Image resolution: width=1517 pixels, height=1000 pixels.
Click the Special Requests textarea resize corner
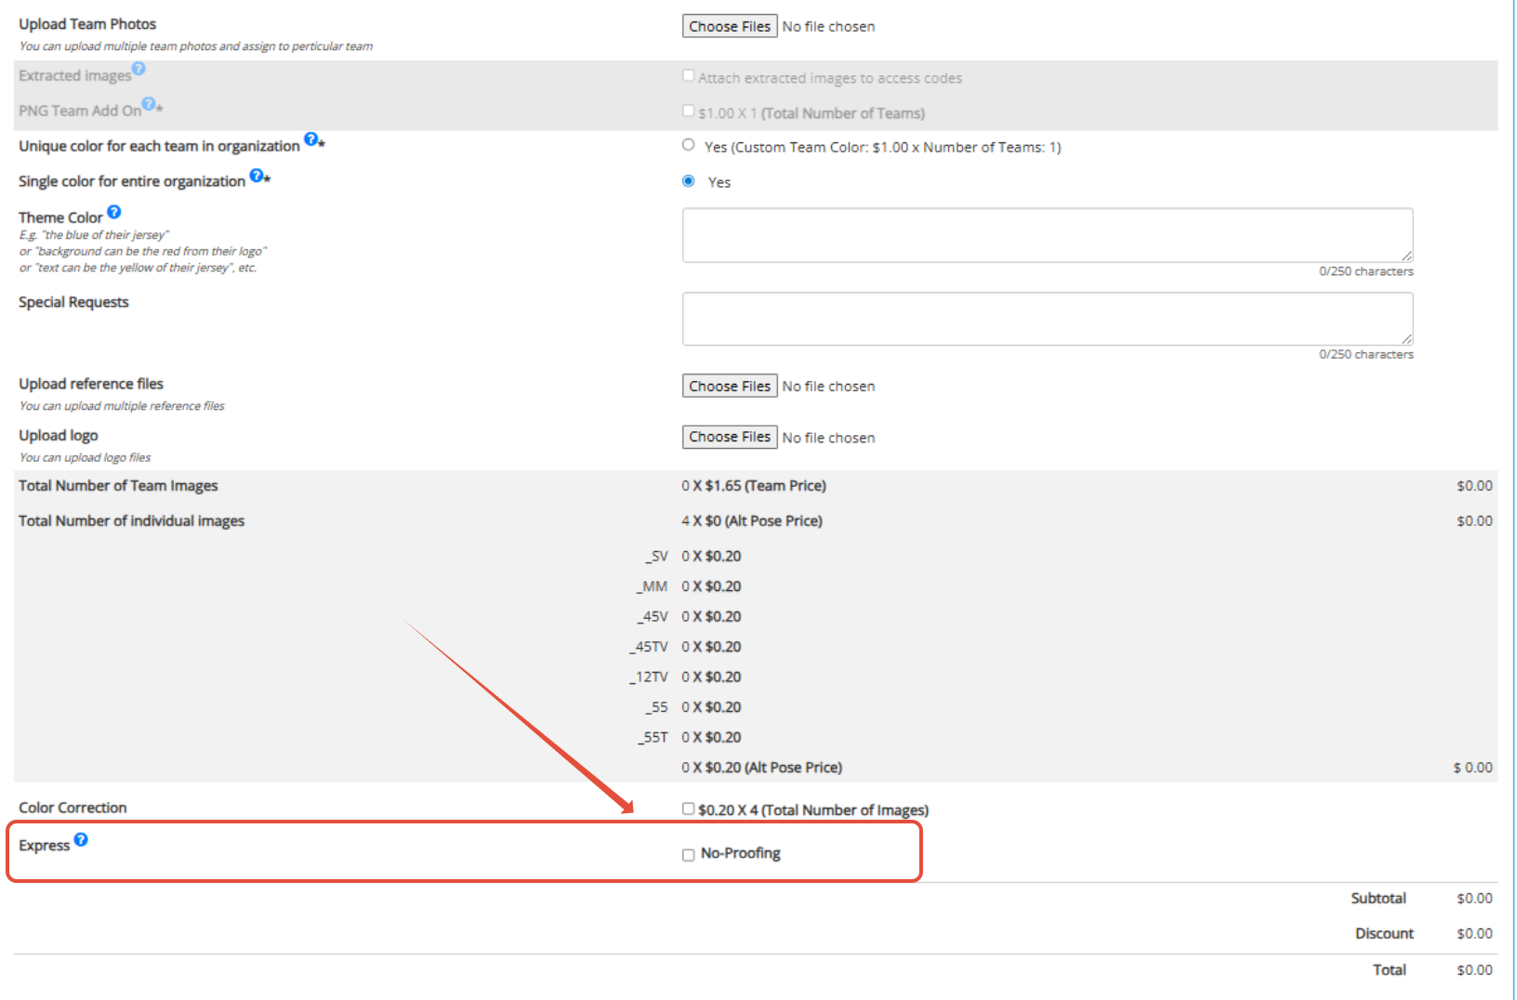click(1406, 339)
